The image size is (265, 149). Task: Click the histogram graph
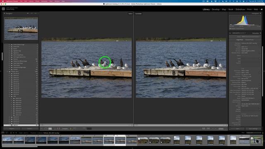(245, 21)
